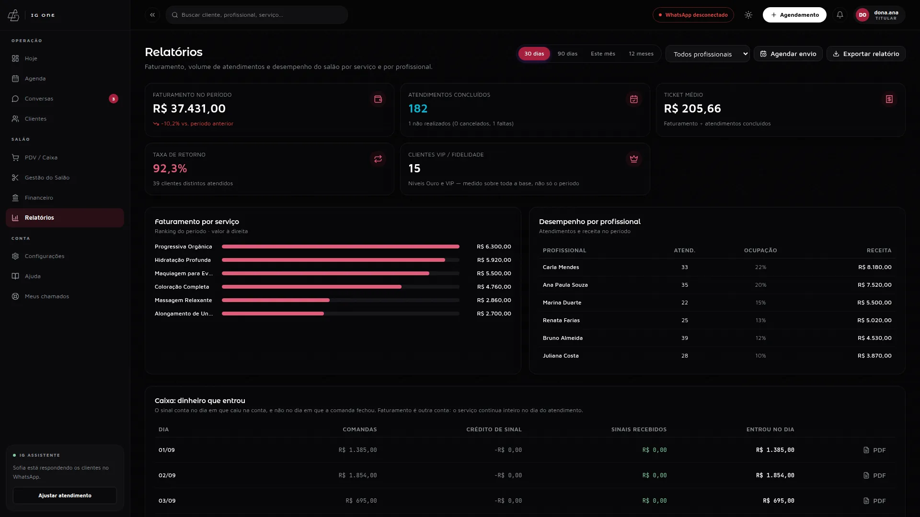920x517 pixels.
Task: Click receipt icon on Ticket médio card
Action: coord(889,99)
